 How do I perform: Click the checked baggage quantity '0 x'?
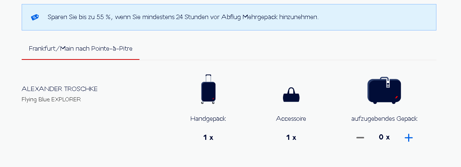click(x=384, y=137)
